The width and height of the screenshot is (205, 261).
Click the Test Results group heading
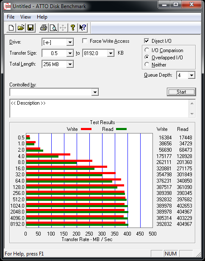(102, 122)
